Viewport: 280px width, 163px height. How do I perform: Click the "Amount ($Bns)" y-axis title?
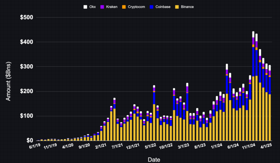pyautogui.click(x=9, y=79)
